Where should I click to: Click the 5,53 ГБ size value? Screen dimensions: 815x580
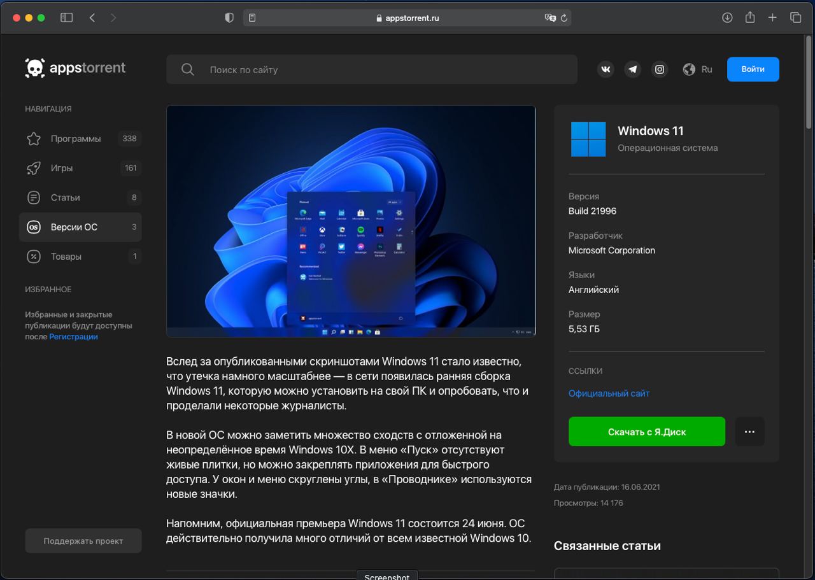[584, 329]
